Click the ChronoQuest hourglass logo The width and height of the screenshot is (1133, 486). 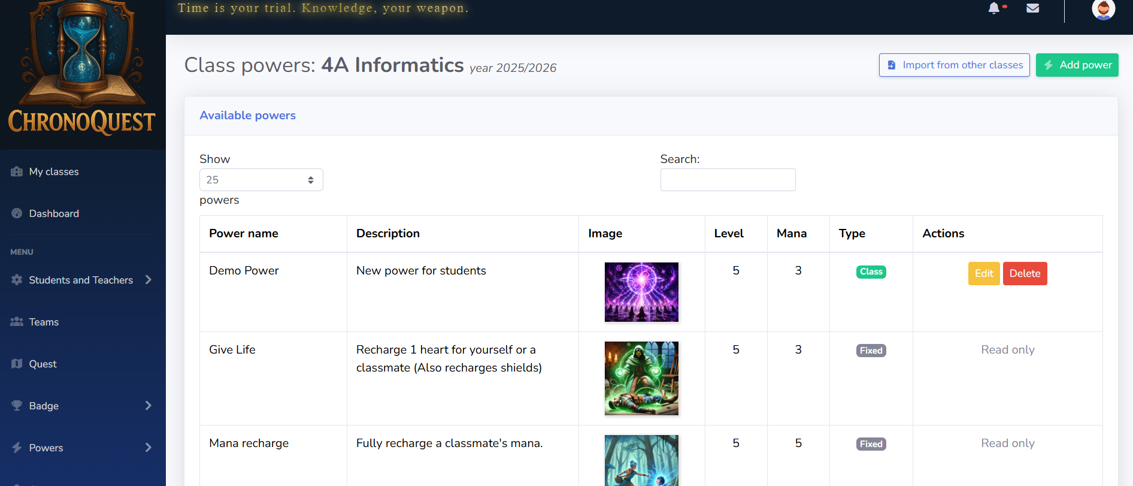pyautogui.click(x=83, y=69)
